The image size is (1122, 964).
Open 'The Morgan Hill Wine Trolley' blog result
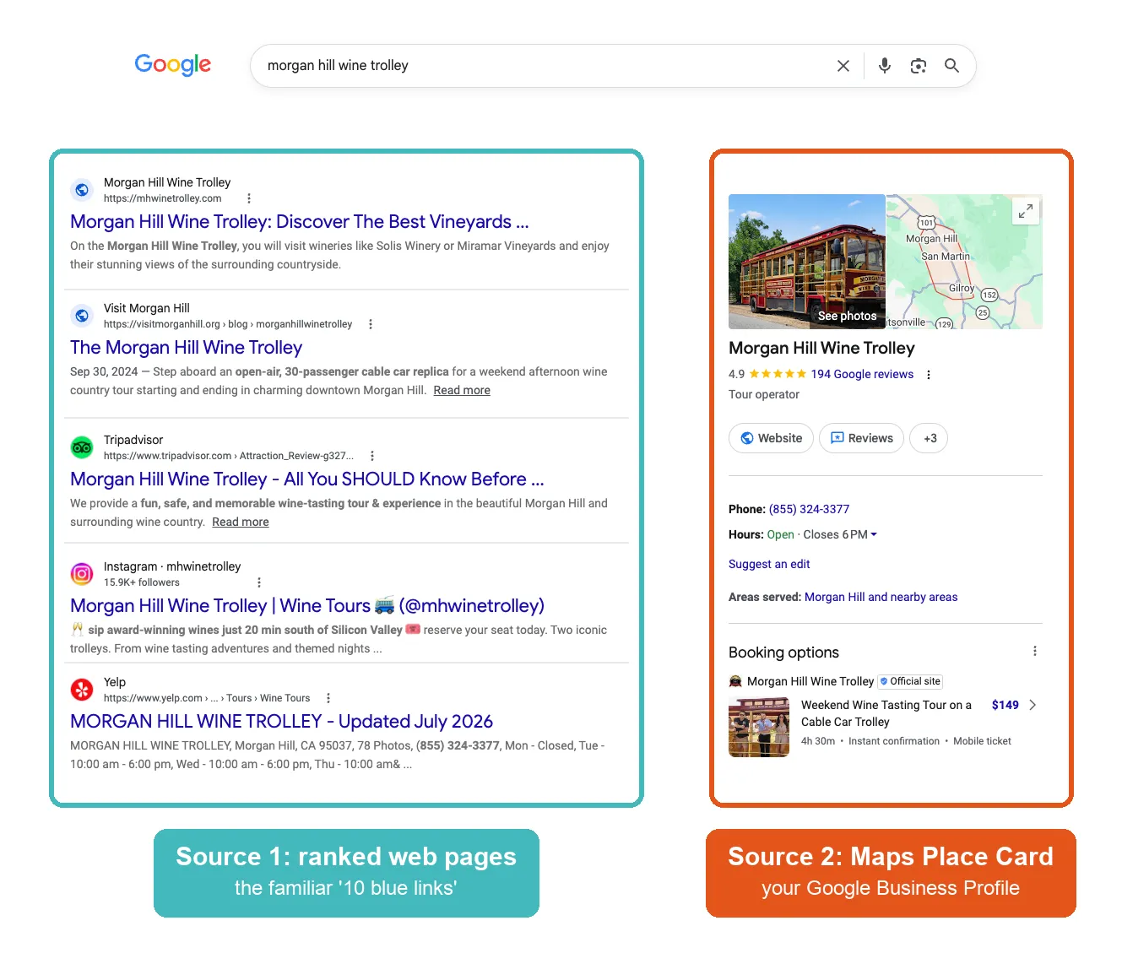point(186,348)
